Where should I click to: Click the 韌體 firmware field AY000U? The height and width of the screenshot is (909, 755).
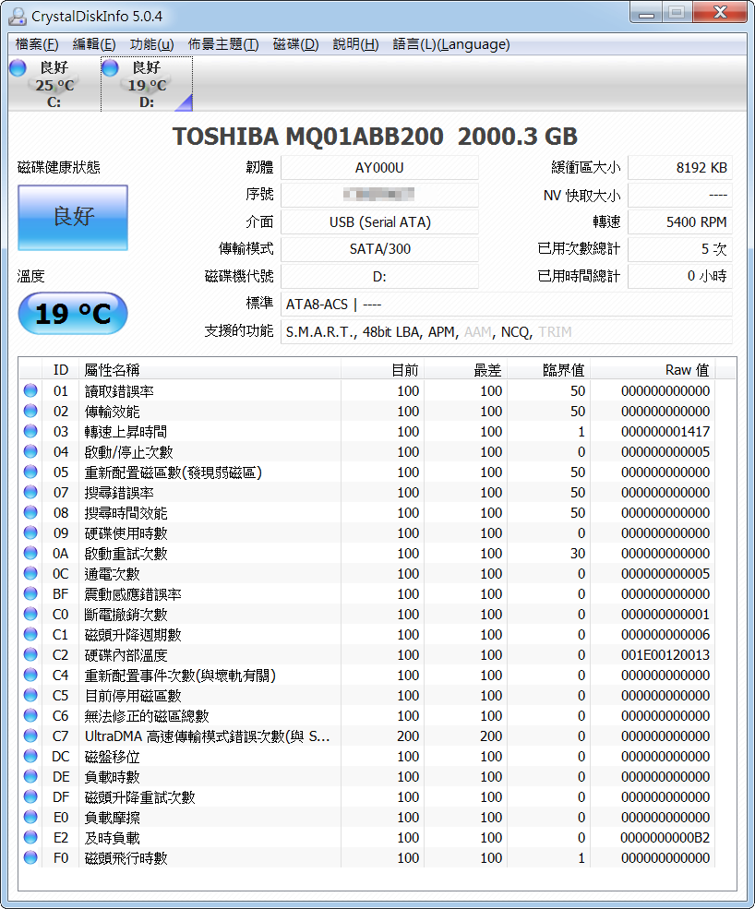(380, 168)
